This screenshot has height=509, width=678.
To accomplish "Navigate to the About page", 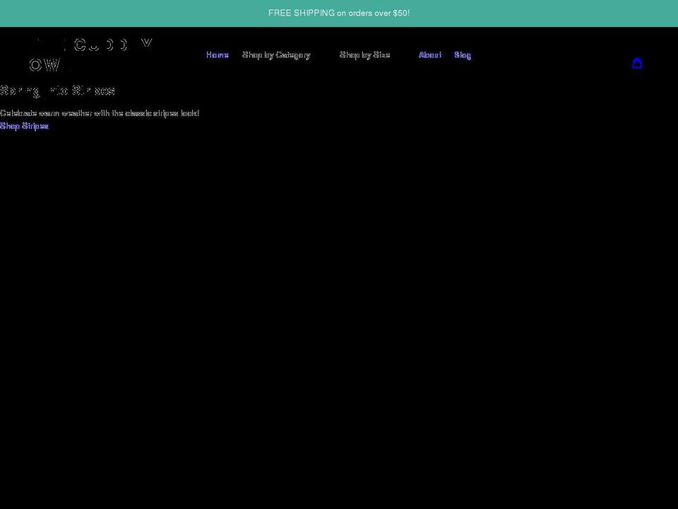I will point(429,54).
